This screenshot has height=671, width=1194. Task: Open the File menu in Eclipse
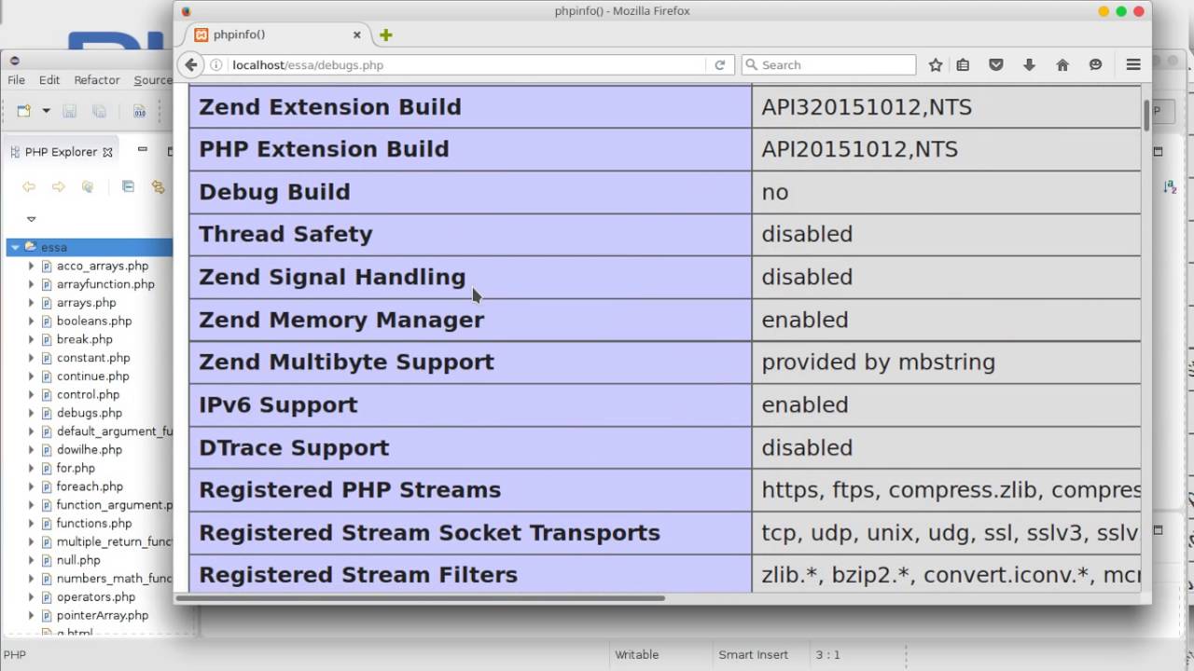pyautogui.click(x=16, y=80)
